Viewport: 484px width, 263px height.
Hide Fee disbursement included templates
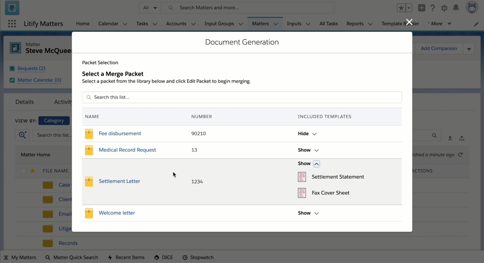click(x=307, y=134)
